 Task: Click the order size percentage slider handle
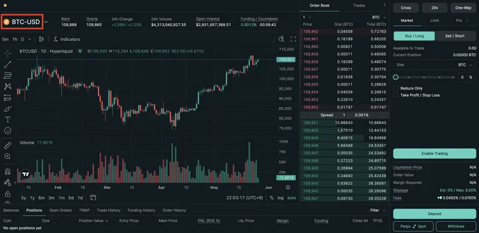coord(395,77)
